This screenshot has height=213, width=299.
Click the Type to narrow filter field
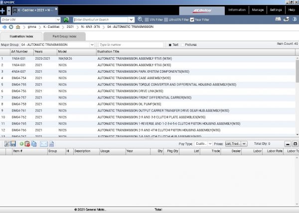pyautogui.click(x=131, y=45)
